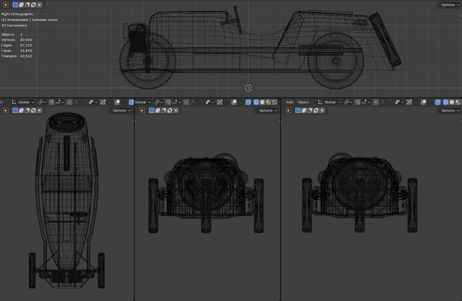The height and width of the screenshot is (301, 462).
Task: Click the 'Right Orthographic' view label
Action: [18, 14]
